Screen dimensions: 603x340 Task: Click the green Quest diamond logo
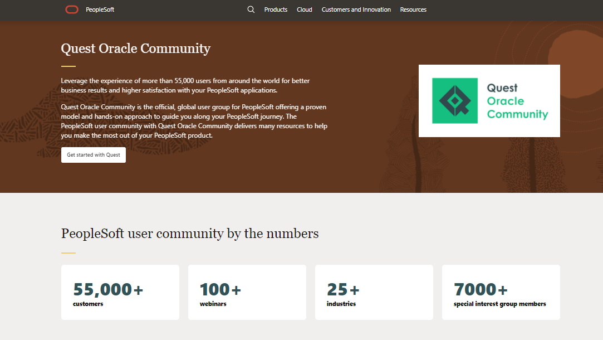pos(455,101)
